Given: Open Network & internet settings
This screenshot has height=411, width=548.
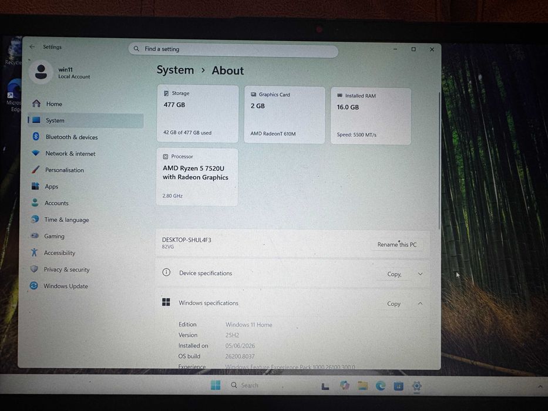Looking at the screenshot, I should (x=86, y=153).
